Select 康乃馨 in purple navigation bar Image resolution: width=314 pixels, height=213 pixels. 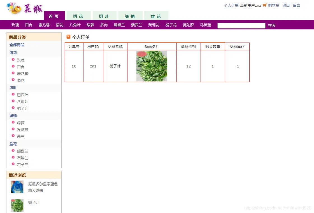[x=44, y=25]
